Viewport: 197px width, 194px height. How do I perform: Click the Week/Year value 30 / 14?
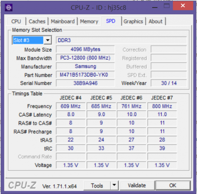[x=169, y=83]
